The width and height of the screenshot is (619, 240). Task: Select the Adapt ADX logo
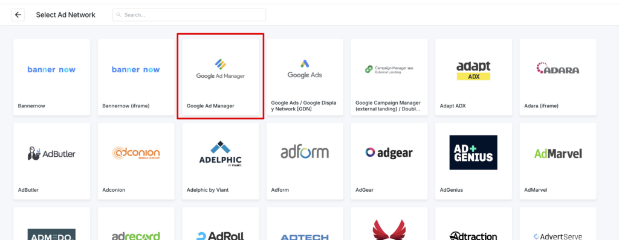(473, 71)
